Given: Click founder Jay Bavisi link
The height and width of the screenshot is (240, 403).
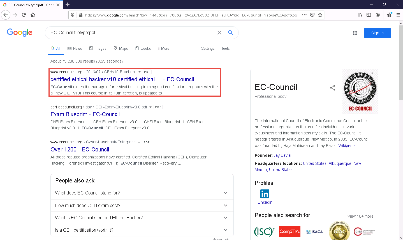Looking at the screenshot, I should click(x=282, y=155).
